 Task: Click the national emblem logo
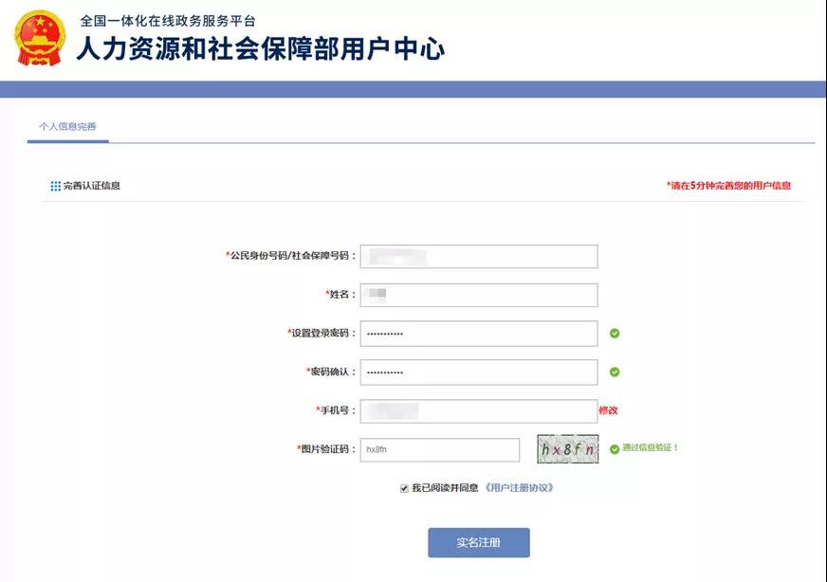[40, 38]
